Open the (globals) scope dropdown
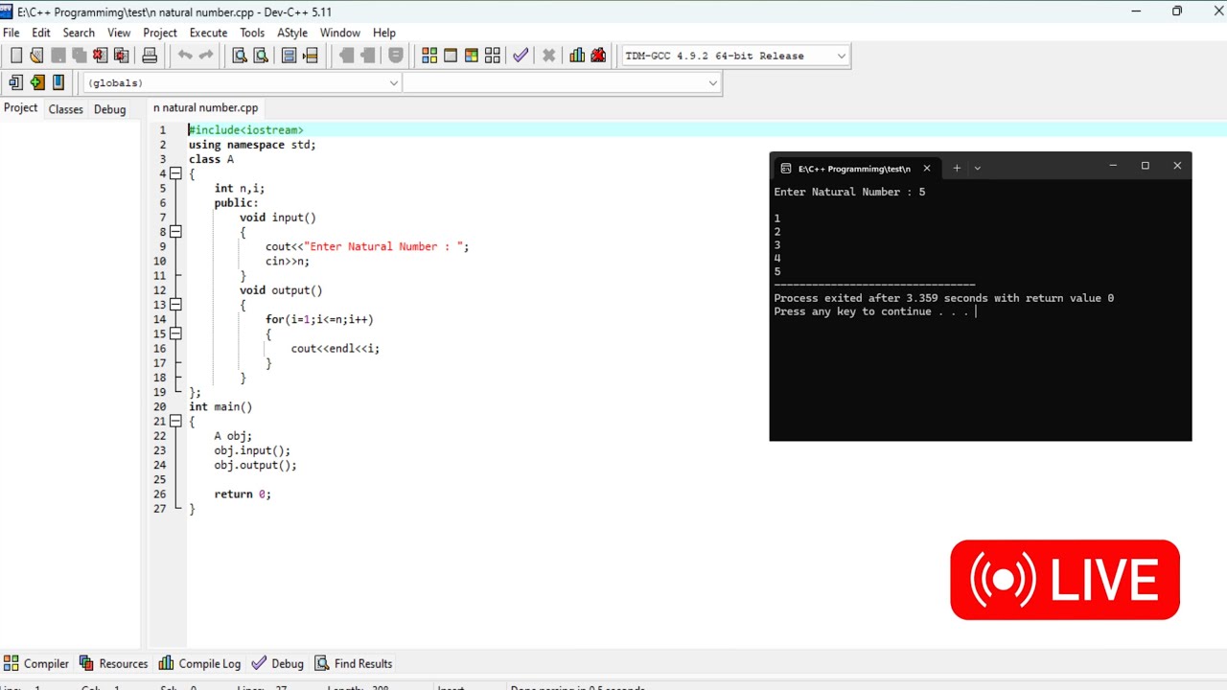This screenshot has height=690, width=1227. pyautogui.click(x=393, y=82)
